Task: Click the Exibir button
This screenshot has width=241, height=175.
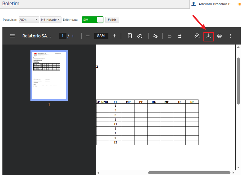Action: pyautogui.click(x=112, y=20)
